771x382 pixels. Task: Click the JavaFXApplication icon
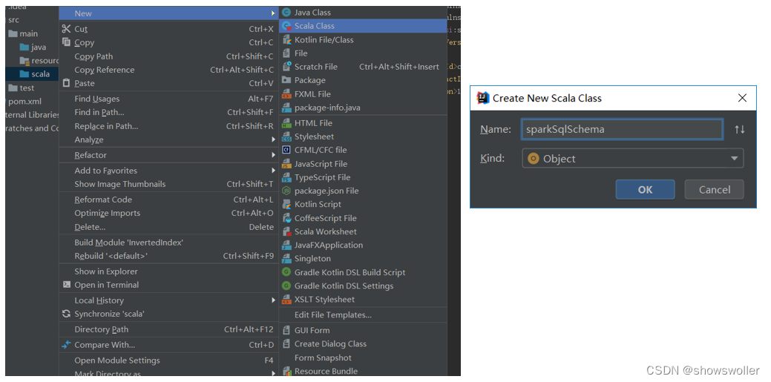pyautogui.click(x=286, y=245)
